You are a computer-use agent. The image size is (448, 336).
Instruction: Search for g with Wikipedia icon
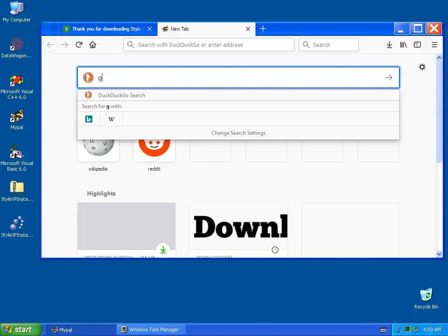pyautogui.click(x=112, y=119)
